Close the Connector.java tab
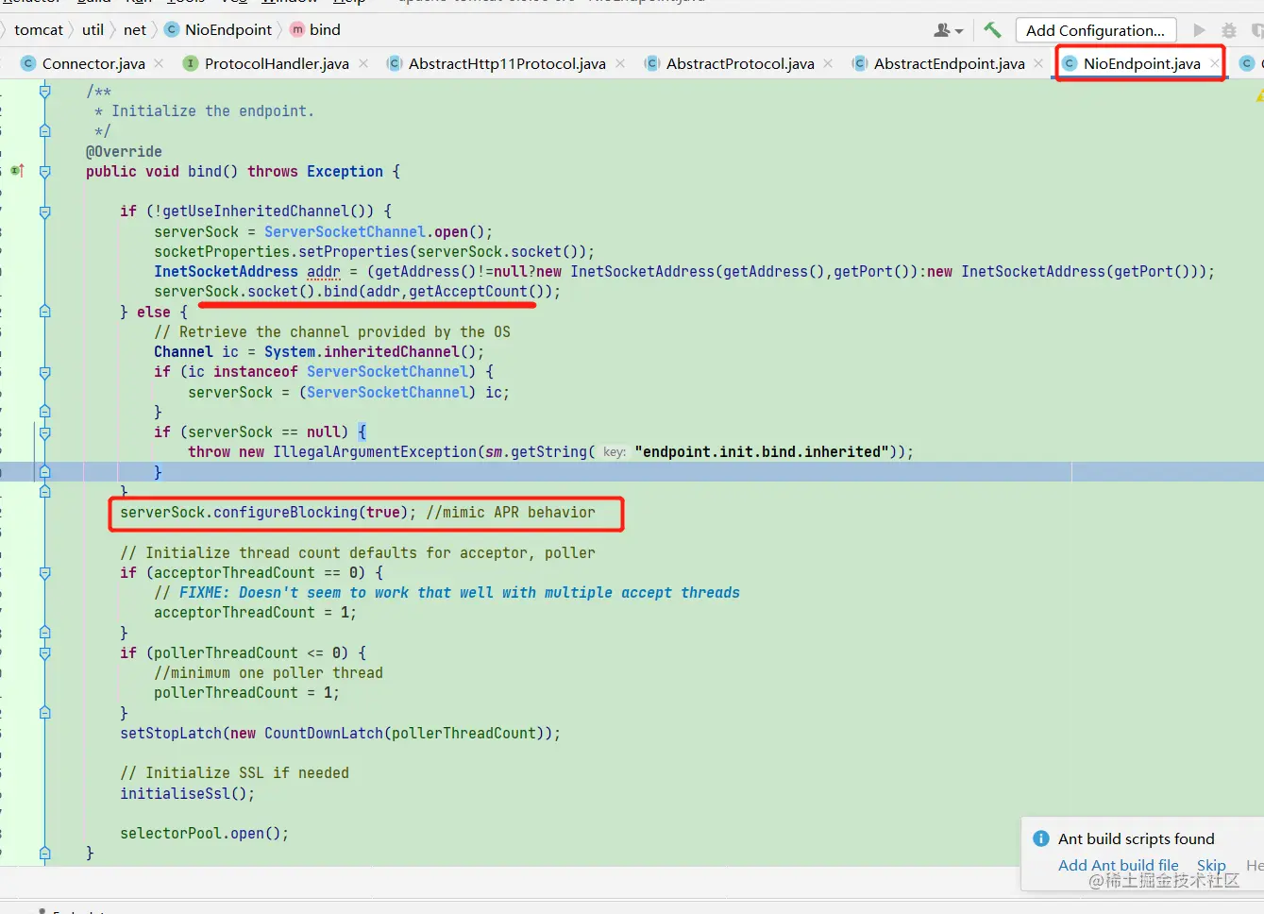The width and height of the screenshot is (1264, 914). click(x=159, y=63)
